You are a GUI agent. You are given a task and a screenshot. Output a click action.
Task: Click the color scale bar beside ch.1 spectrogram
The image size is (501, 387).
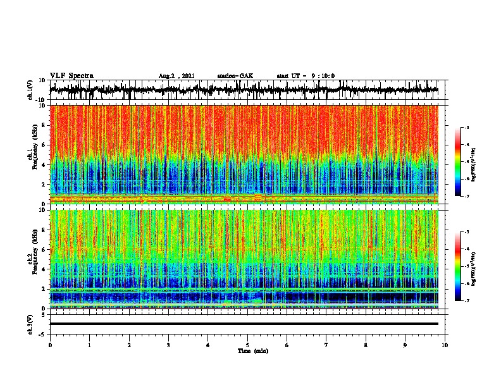[458, 162]
